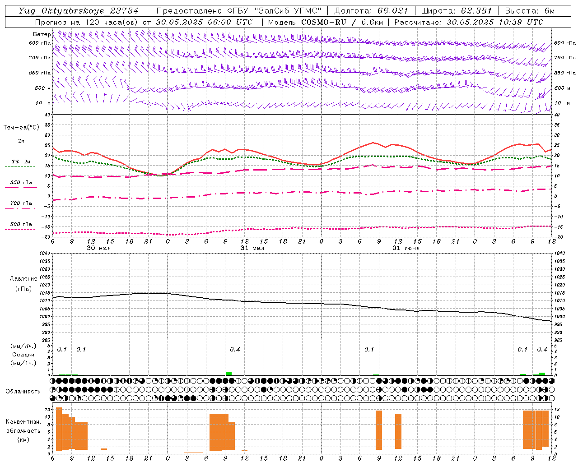The width and height of the screenshot is (578, 462).
Task: Click the '(мм/3ч.)' precipitation unit label
Action: (x=23, y=346)
